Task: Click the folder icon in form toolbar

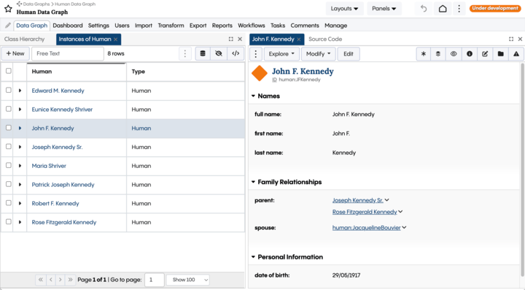Action: tap(500, 53)
